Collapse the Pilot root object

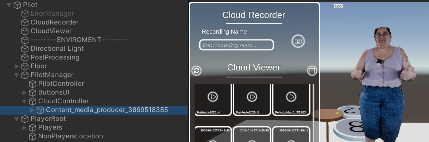coord(9,5)
